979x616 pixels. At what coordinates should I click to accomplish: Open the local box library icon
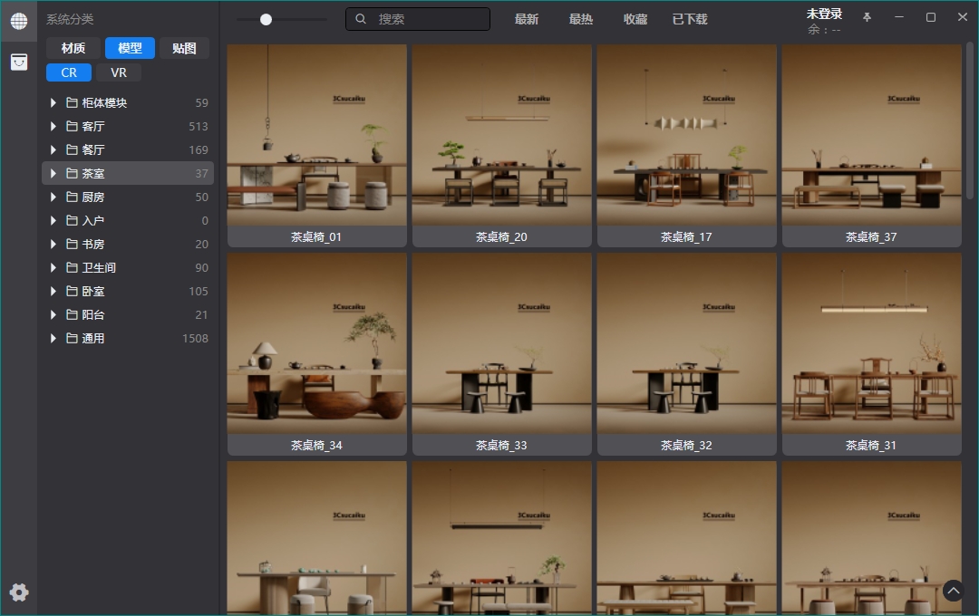[x=19, y=62]
